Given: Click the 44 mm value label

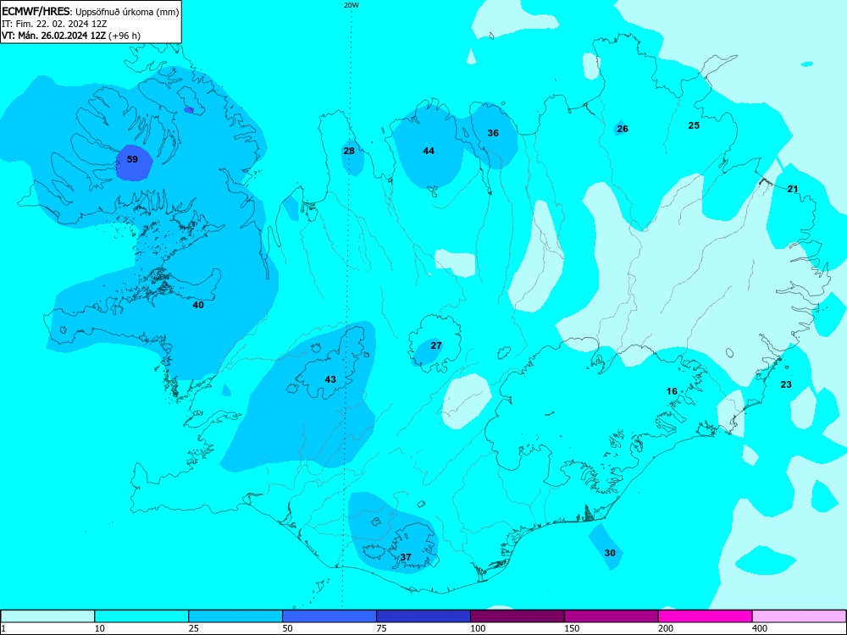Looking at the screenshot, I should point(429,151).
